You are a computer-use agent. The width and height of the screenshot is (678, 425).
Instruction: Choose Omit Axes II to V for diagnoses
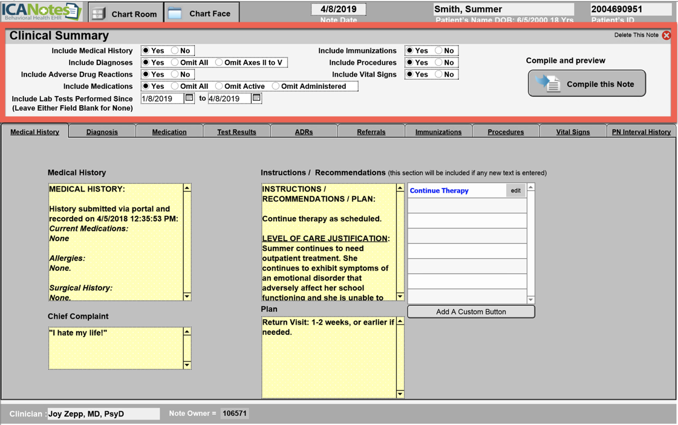219,62
